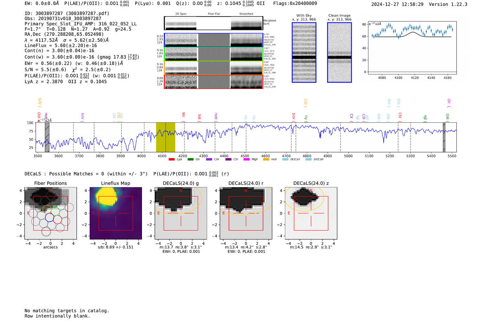The height and width of the screenshot is (335, 492).
Task: Click the Cont(n) = 3.00(±0.04)e-16 value
Action: point(59,51)
